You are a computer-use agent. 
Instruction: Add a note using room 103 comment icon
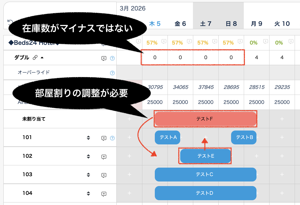pos(104,175)
